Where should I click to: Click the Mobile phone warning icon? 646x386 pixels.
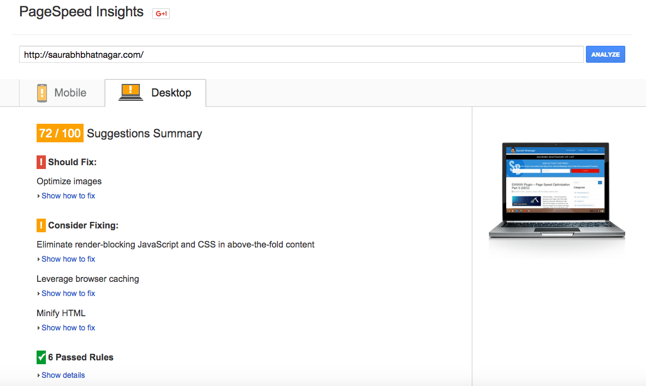(x=42, y=93)
